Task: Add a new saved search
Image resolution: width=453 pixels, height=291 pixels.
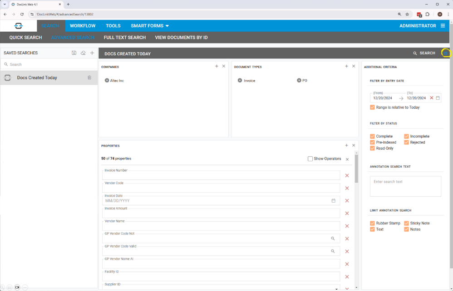Action: [92, 53]
